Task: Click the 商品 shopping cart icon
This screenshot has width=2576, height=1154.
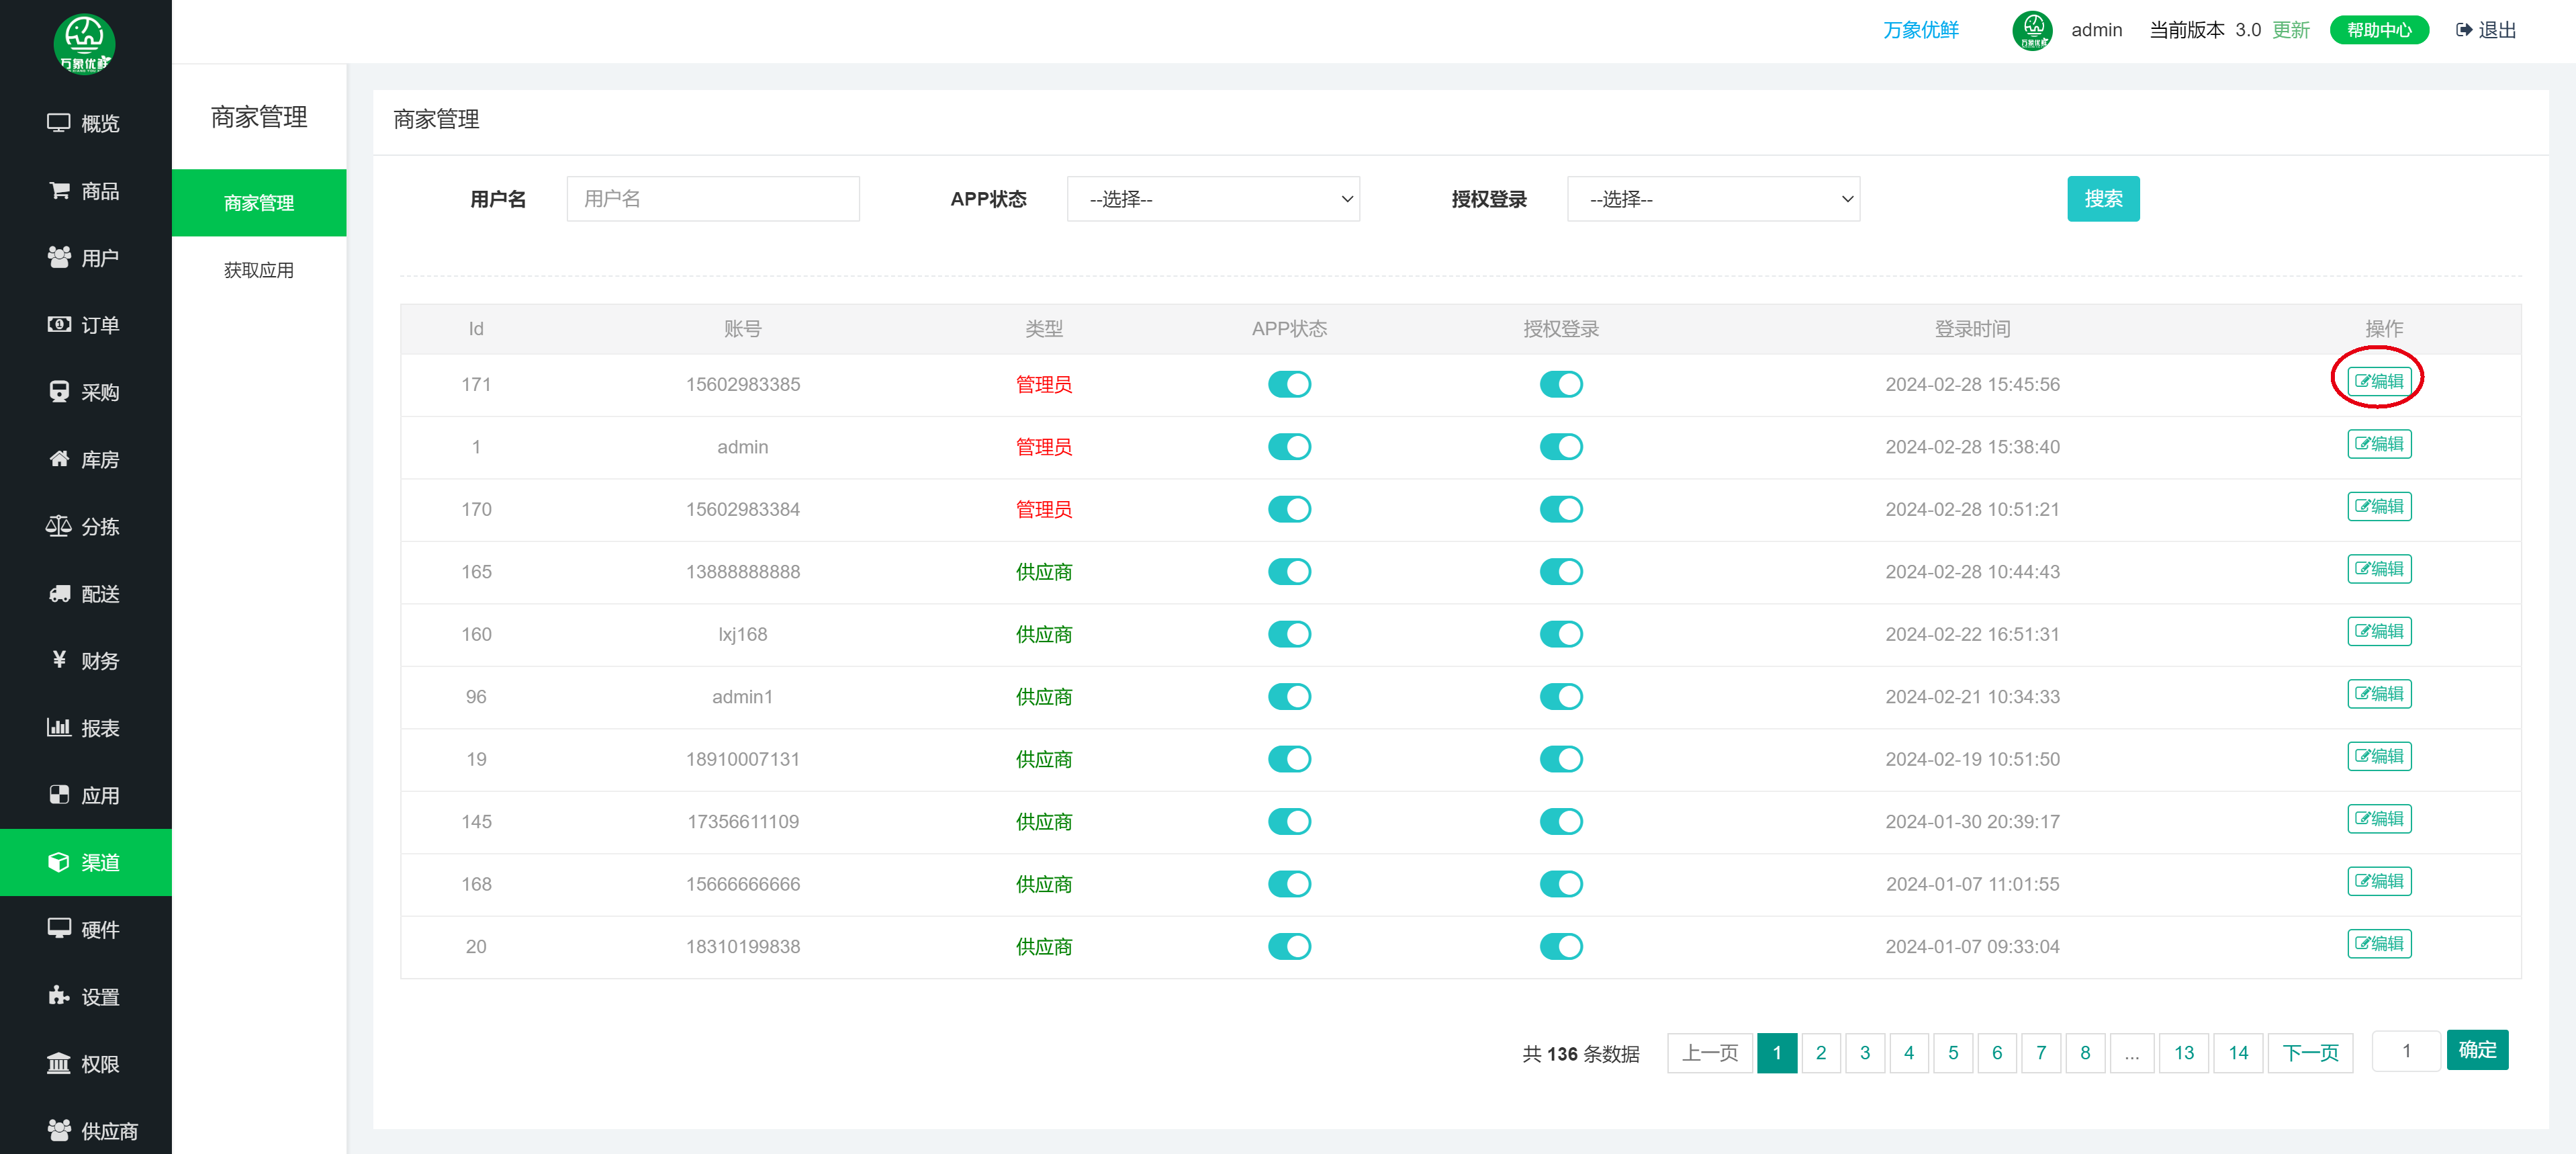Action: click(59, 190)
